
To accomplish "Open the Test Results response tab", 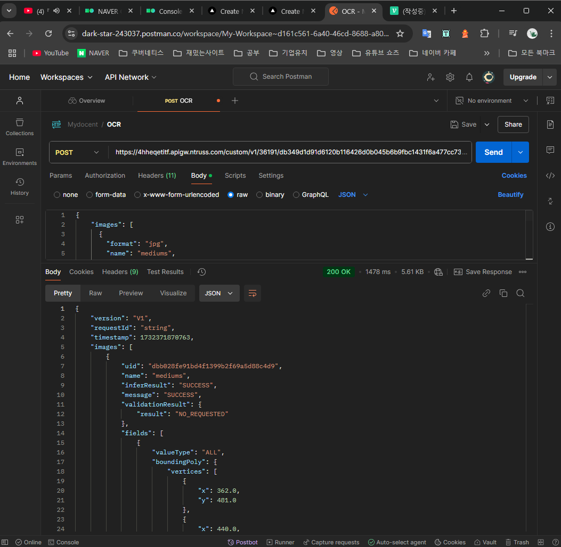I will click(165, 272).
